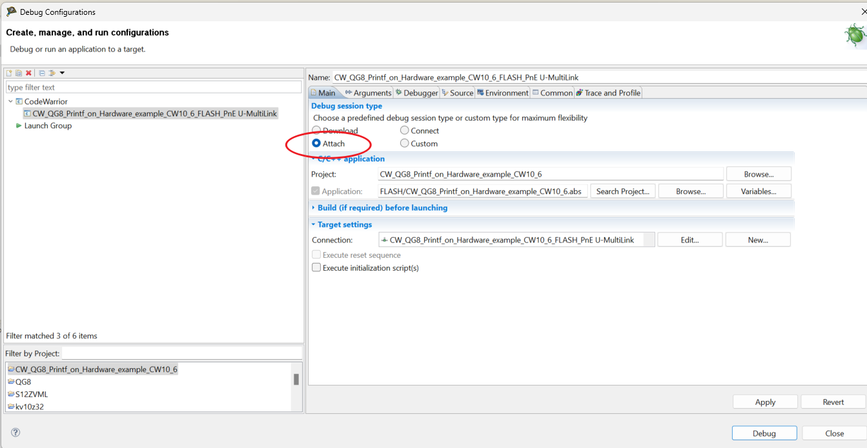Click the Search Project... button
This screenshot has width=867, height=448.
click(623, 191)
